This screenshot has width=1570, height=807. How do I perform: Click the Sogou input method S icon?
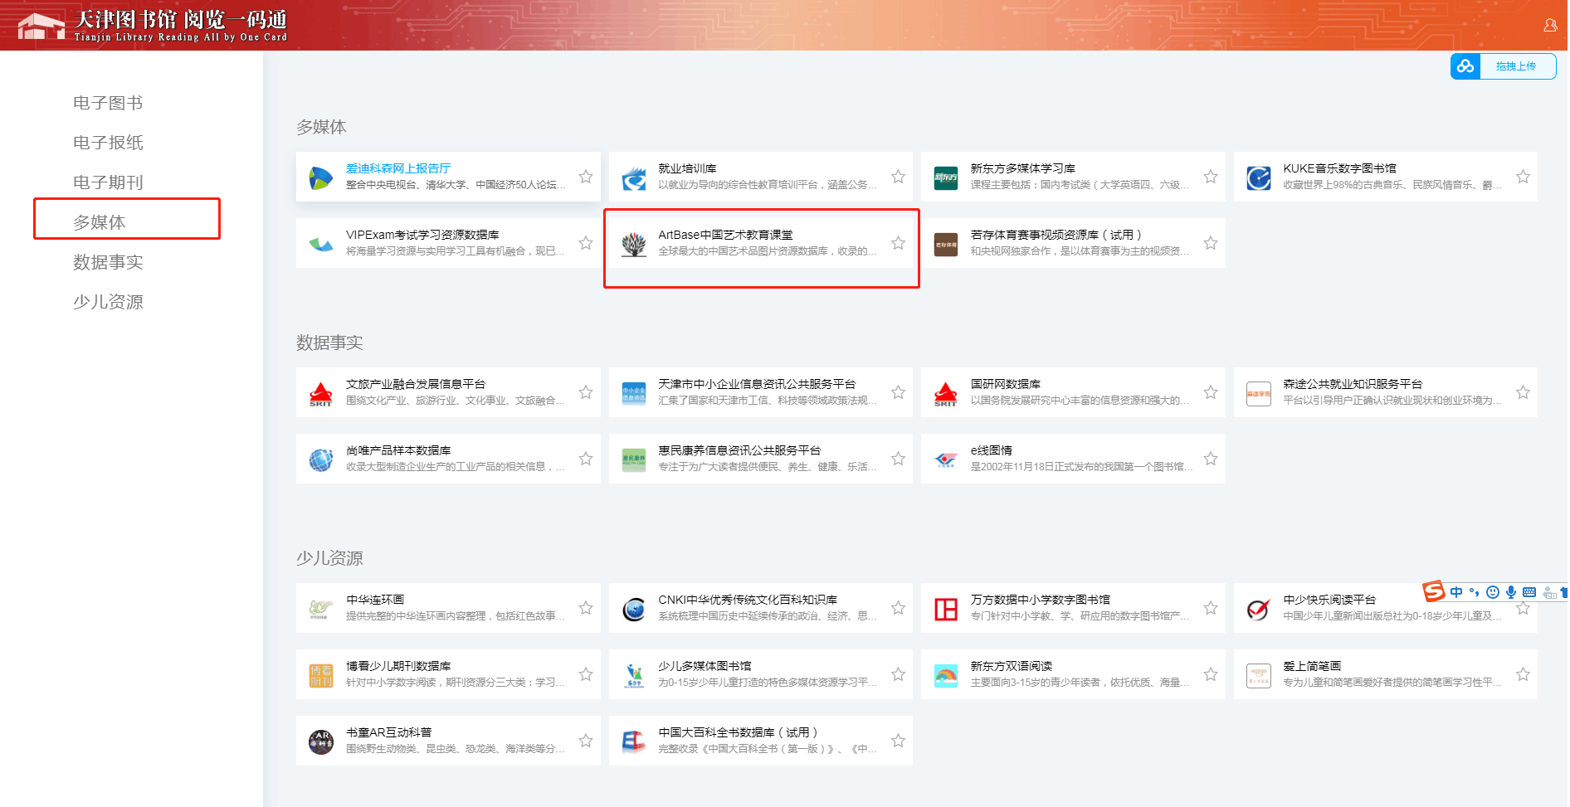[x=1433, y=591]
